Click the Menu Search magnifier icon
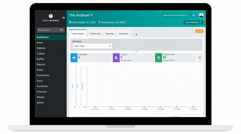Image resolution: width=241 pixels, height=134 pixels. pos(62,30)
